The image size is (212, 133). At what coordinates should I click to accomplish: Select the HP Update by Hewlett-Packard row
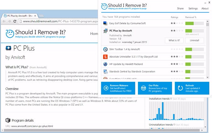point(153,64)
